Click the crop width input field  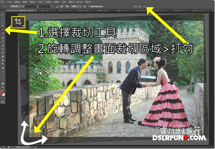tap(30, 6)
